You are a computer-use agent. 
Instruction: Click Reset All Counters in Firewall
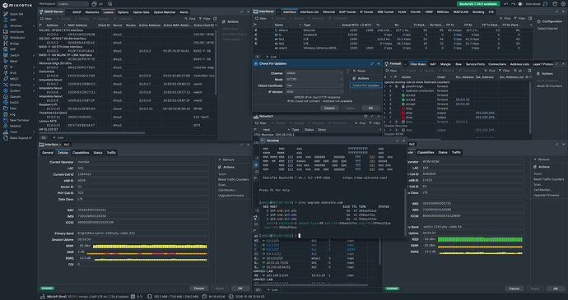(x=549, y=86)
